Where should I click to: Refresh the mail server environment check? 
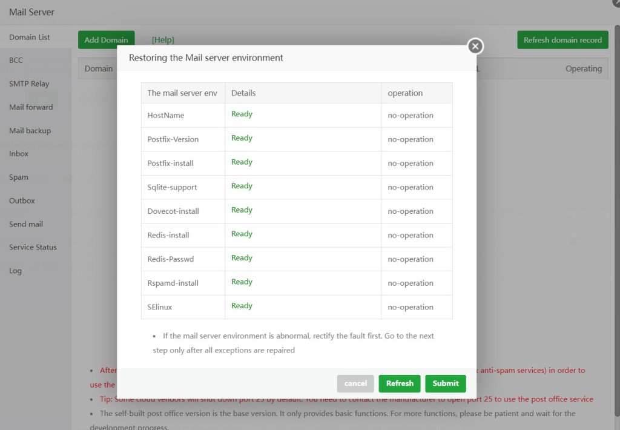tap(400, 383)
